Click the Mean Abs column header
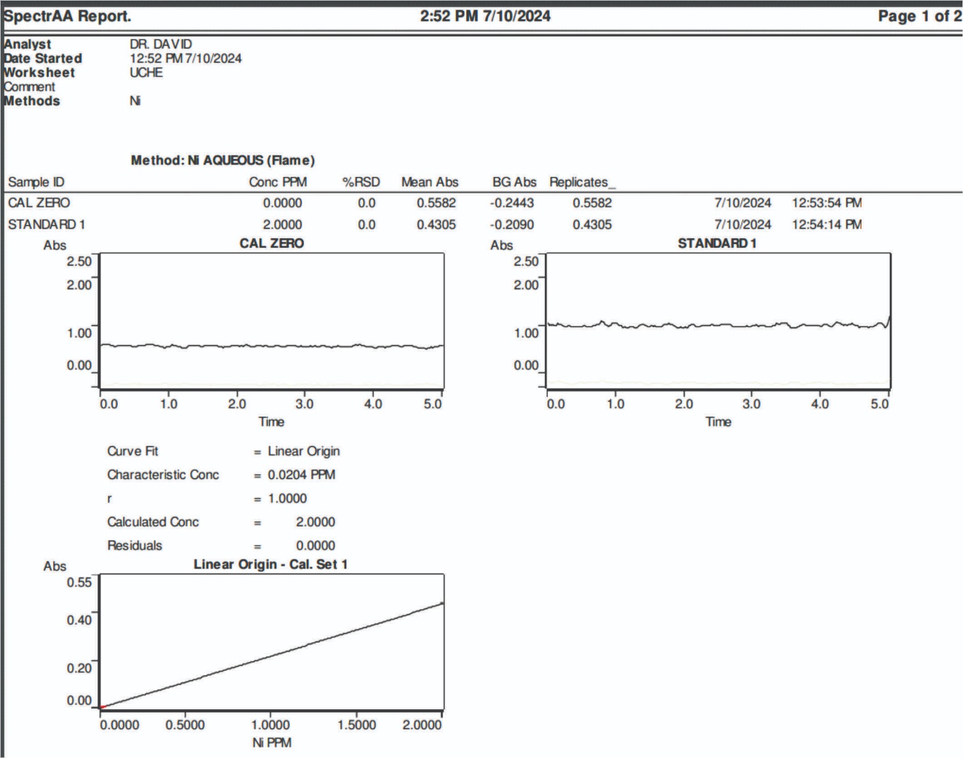 (430, 182)
